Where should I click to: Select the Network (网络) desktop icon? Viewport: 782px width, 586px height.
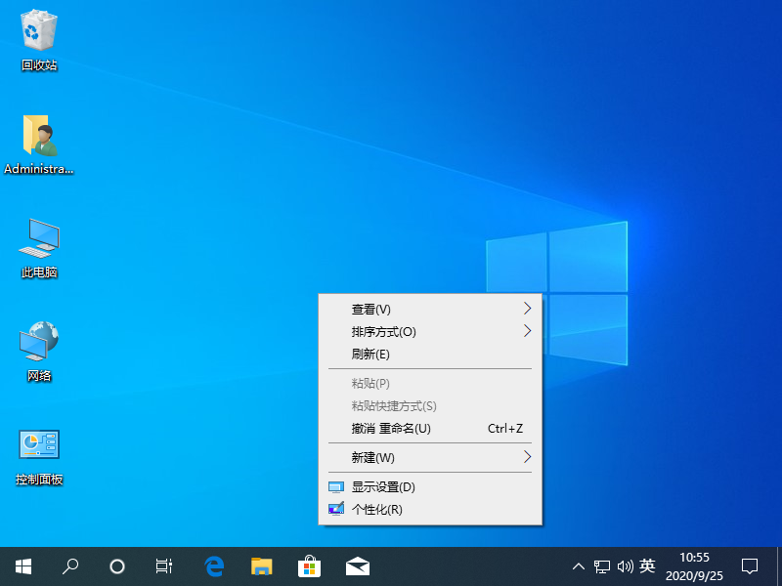click(39, 344)
